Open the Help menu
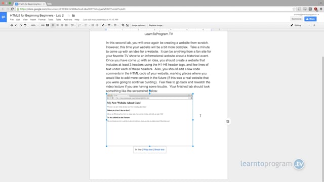 [77, 20]
